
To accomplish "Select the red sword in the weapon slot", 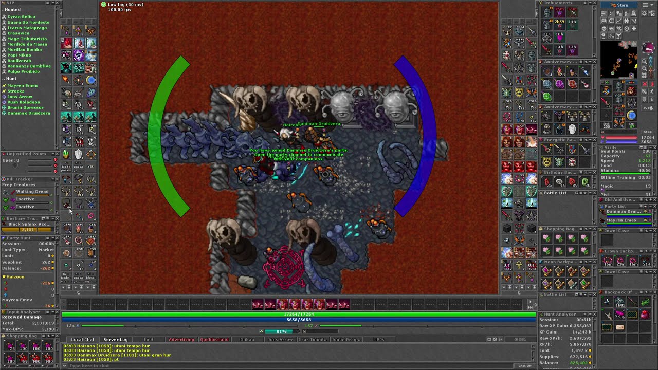I will (606, 103).
